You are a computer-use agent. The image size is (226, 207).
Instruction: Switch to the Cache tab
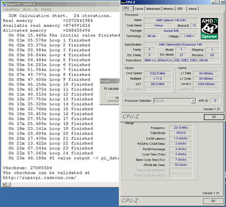coord(139,9)
